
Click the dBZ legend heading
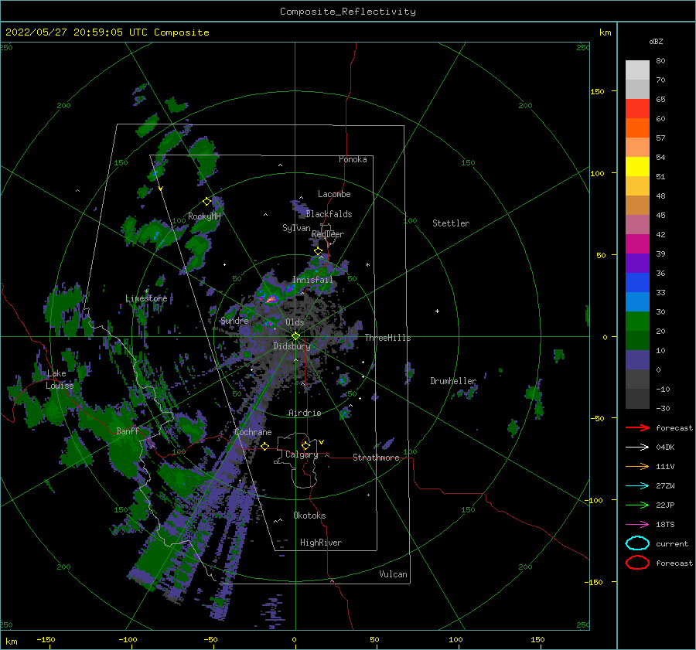(x=656, y=41)
